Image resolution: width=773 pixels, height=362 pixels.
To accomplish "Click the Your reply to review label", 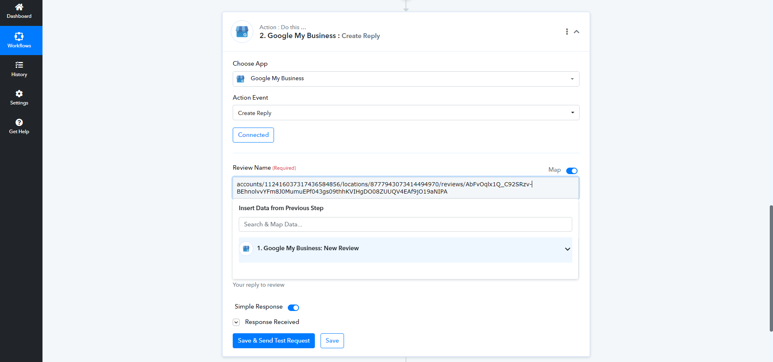I will click(x=259, y=285).
